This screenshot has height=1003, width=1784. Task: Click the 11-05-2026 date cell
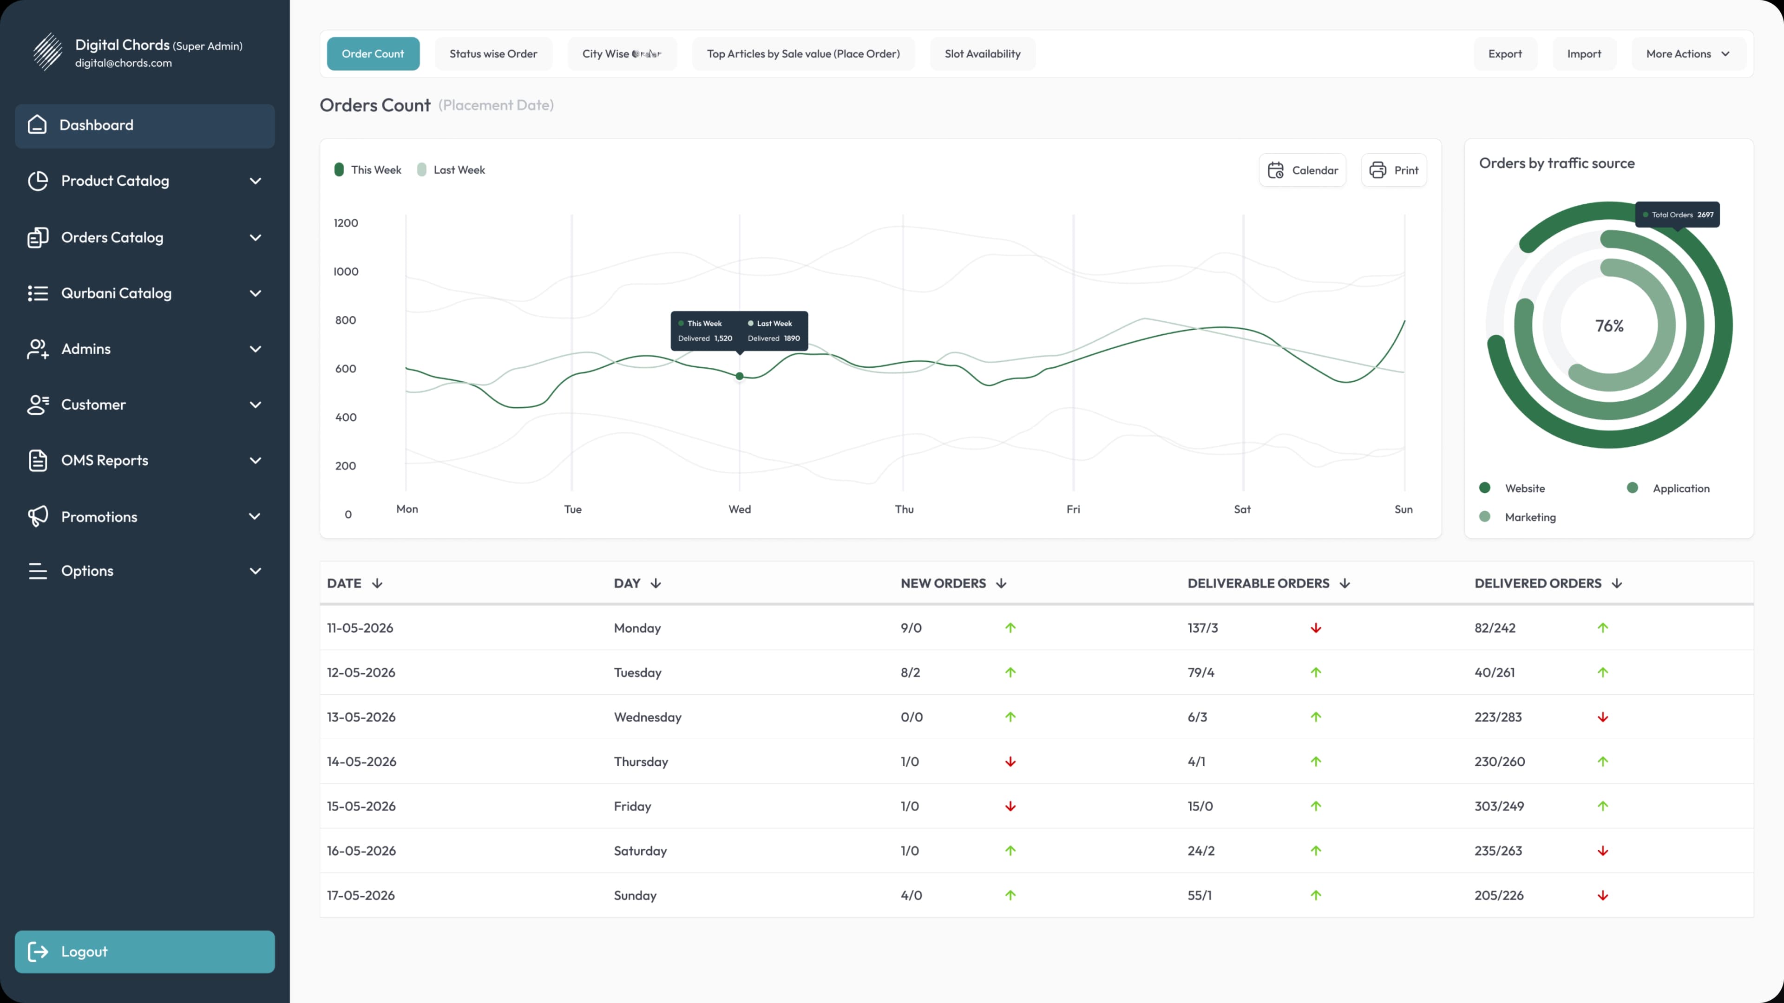tap(360, 628)
